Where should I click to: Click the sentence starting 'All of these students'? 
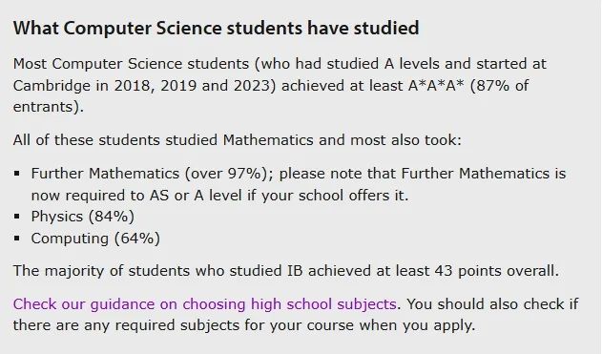pyautogui.click(x=238, y=140)
